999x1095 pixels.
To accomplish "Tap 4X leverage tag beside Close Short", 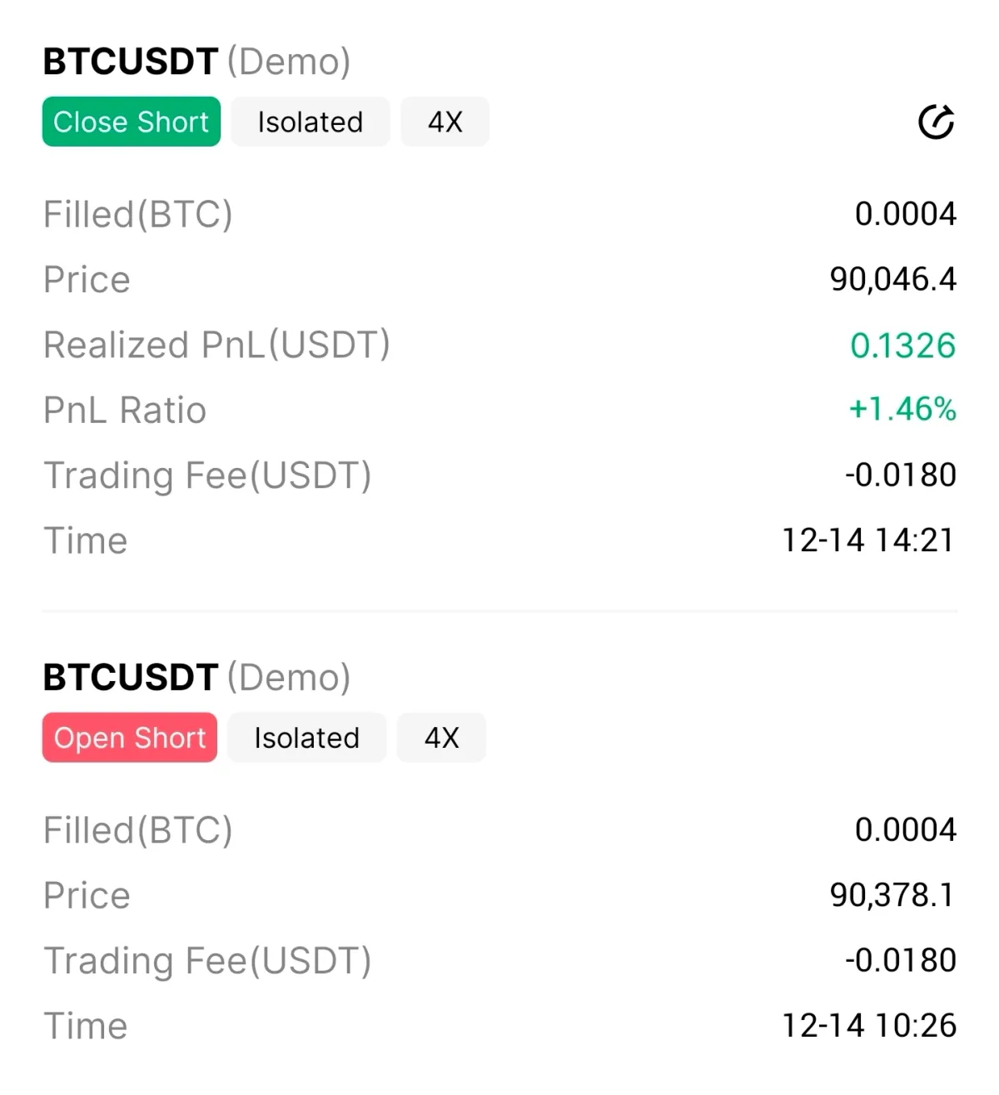I will pos(445,122).
